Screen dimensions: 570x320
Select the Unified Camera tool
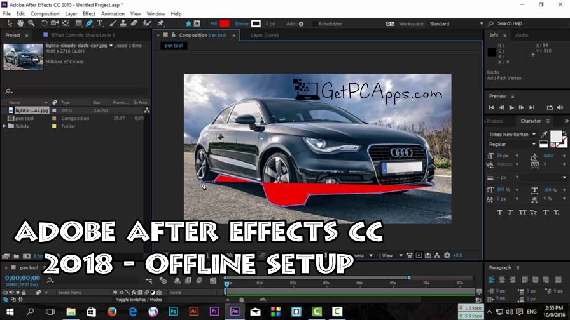click(55, 23)
